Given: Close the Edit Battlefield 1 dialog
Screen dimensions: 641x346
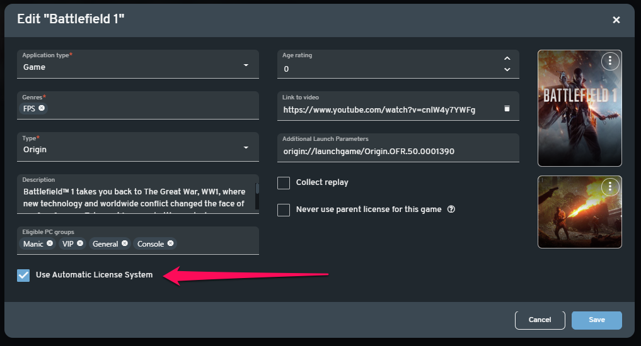Looking at the screenshot, I should pos(616,20).
